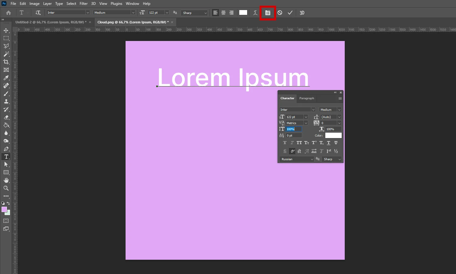The height and width of the screenshot is (274, 456).
Task: Enable Strikethrough in Character panel
Action: tap(336, 143)
